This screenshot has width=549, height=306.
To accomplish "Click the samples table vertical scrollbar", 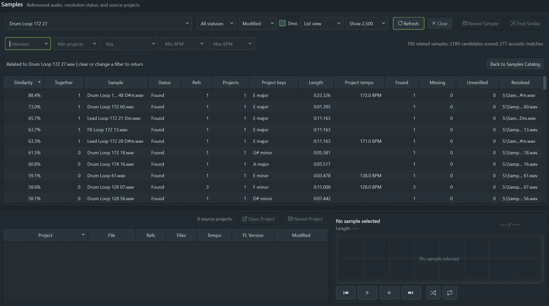I will [545, 83].
